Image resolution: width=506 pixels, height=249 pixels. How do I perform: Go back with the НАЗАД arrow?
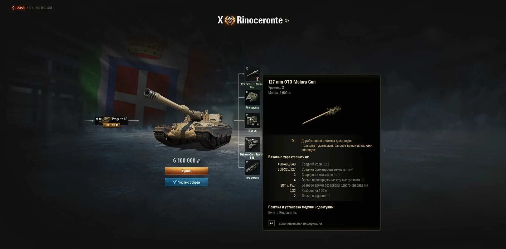(x=18, y=8)
